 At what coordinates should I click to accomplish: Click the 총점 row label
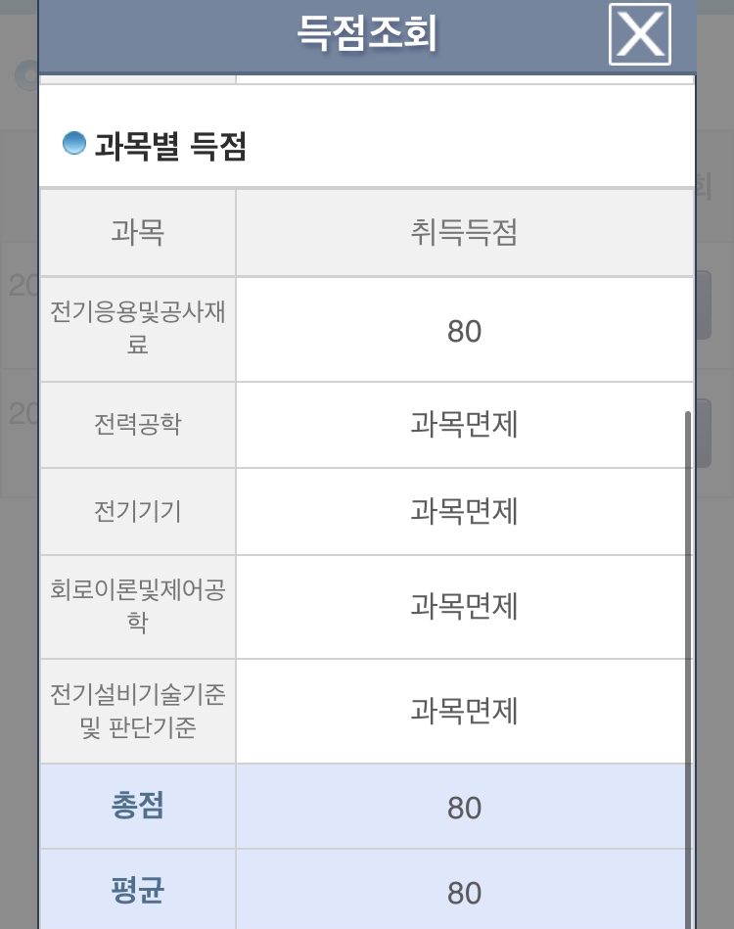(137, 806)
